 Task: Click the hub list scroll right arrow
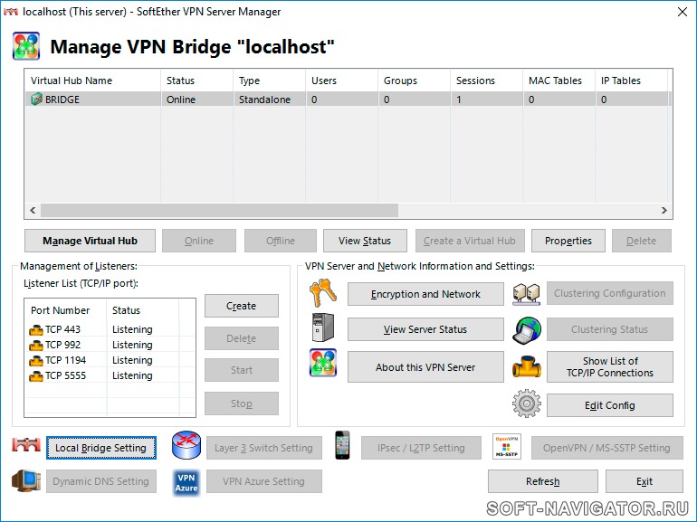click(x=664, y=210)
